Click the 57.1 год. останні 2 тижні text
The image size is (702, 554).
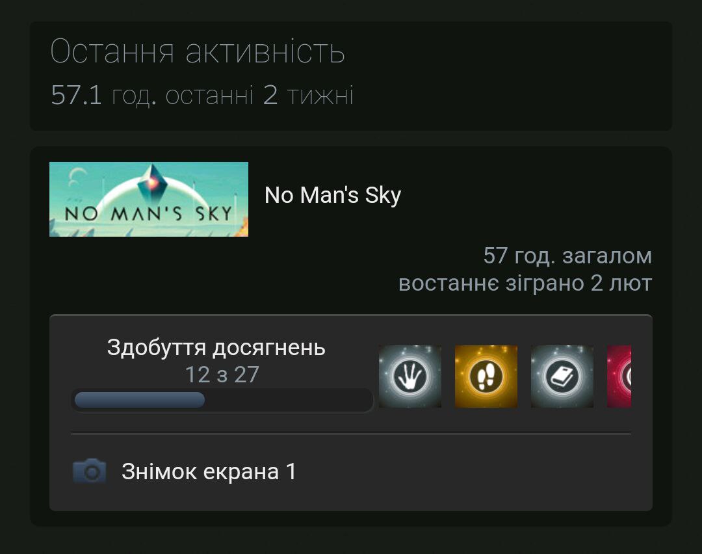pyautogui.click(x=202, y=95)
